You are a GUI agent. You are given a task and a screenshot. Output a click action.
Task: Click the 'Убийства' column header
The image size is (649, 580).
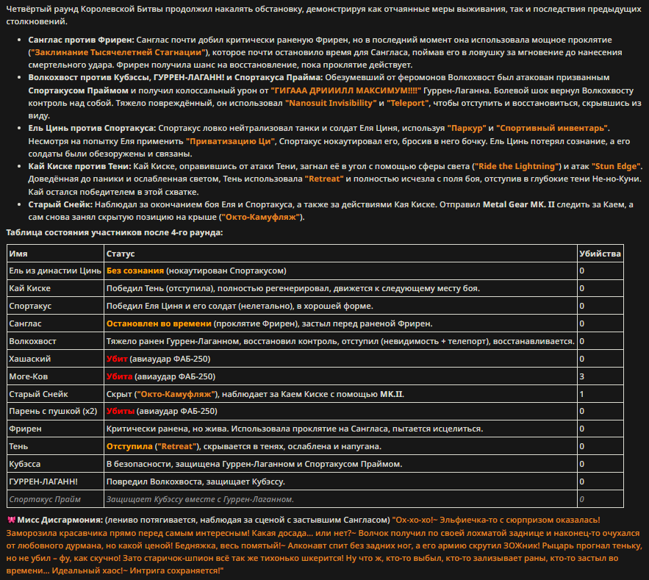(600, 254)
